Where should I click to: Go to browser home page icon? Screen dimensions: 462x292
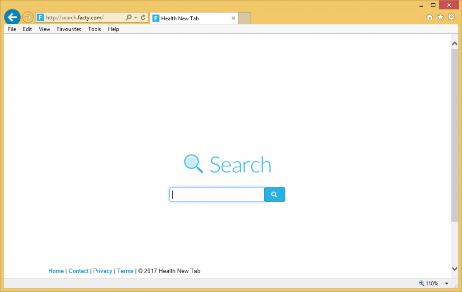[430, 17]
